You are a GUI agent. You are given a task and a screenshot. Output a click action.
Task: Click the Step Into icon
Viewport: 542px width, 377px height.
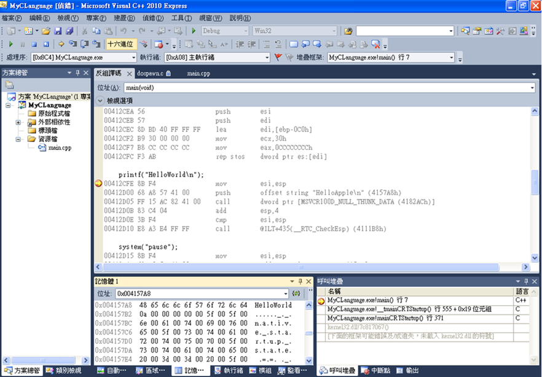tap(73, 44)
